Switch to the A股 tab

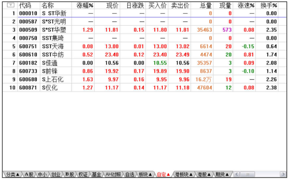tap(29, 174)
